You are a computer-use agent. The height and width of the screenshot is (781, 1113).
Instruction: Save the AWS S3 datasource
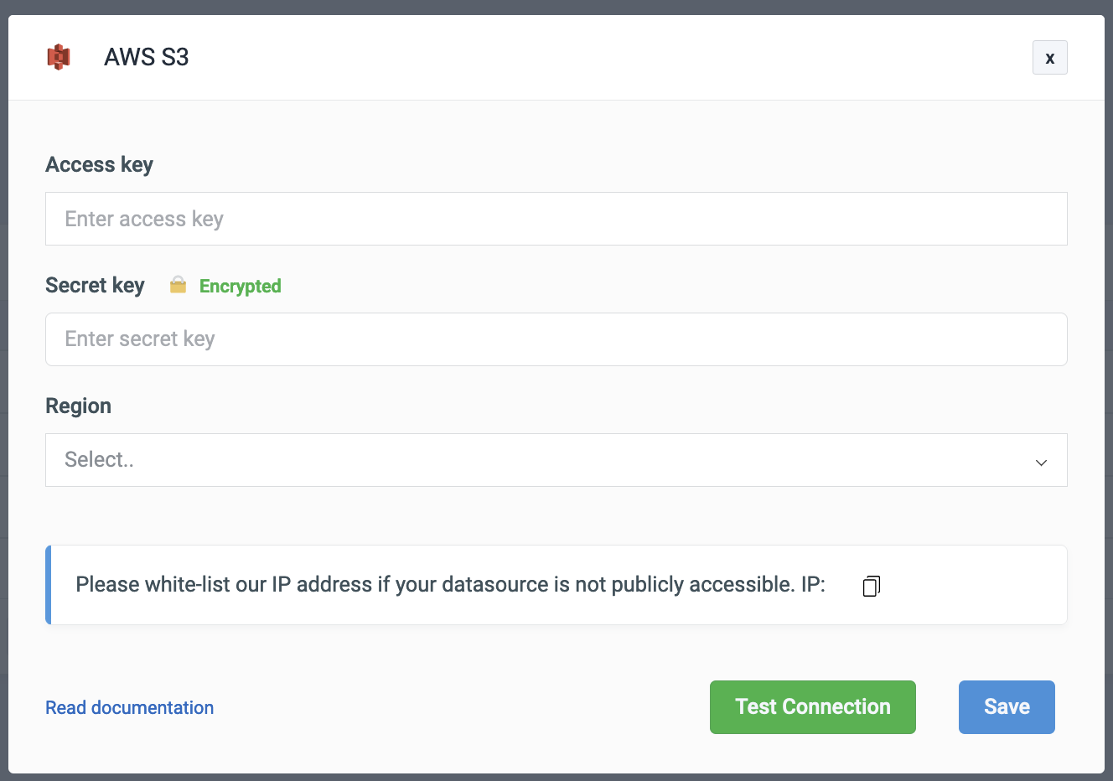pyautogui.click(x=1006, y=707)
